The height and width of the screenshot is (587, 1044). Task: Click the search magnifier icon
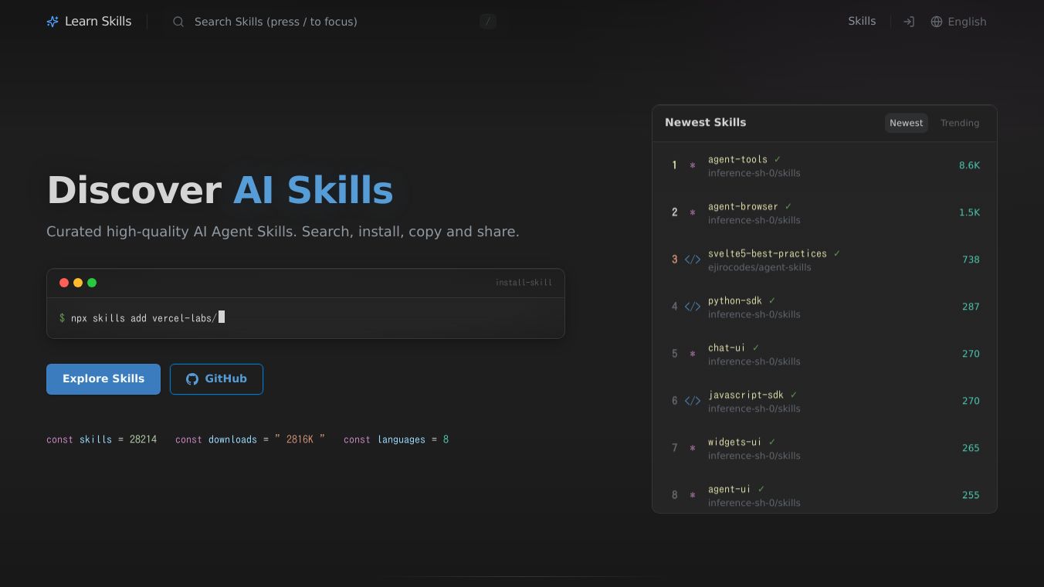pyautogui.click(x=178, y=22)
